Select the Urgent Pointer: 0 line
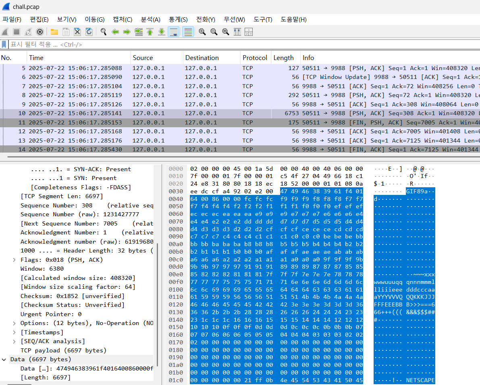 51,314
